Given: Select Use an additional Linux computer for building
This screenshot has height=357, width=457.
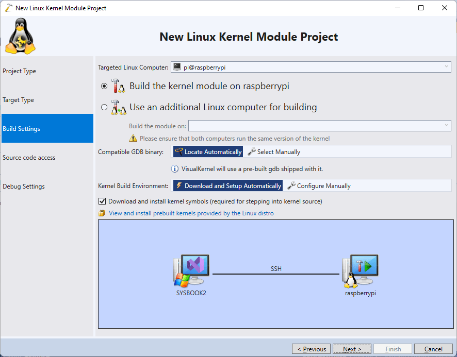Looking at the screenshot, I should (104, 107).
